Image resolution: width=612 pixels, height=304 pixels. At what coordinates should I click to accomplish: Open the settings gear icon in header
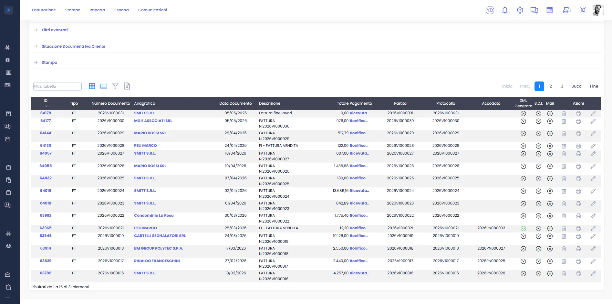pos(520,10)
